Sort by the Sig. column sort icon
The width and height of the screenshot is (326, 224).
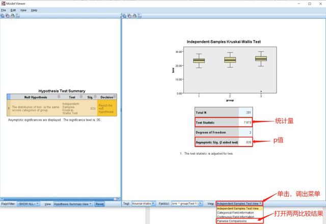[95, 97]
